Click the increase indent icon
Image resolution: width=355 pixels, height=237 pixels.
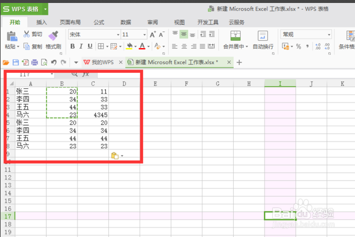point(212,34)
